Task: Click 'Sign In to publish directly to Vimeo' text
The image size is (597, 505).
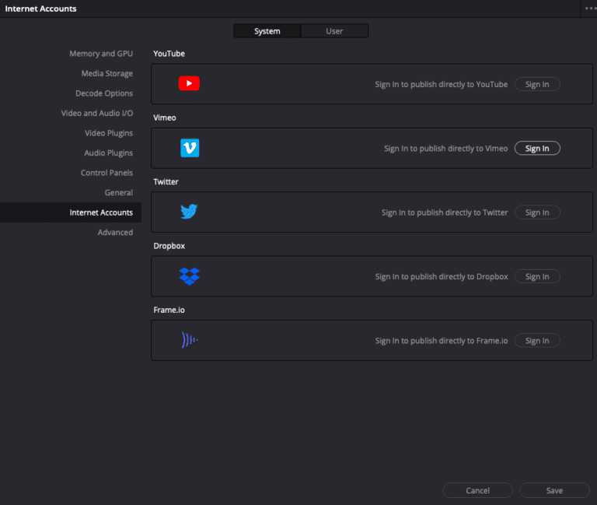Action: click(446, 149)
